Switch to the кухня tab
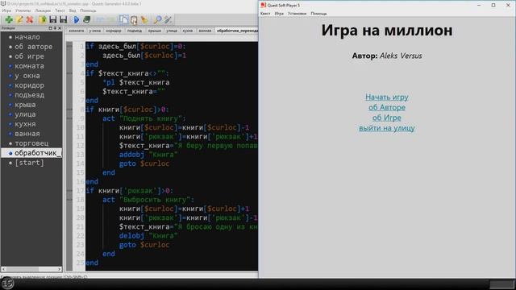The width and height of the screenshot is (516, 290). 188,31
